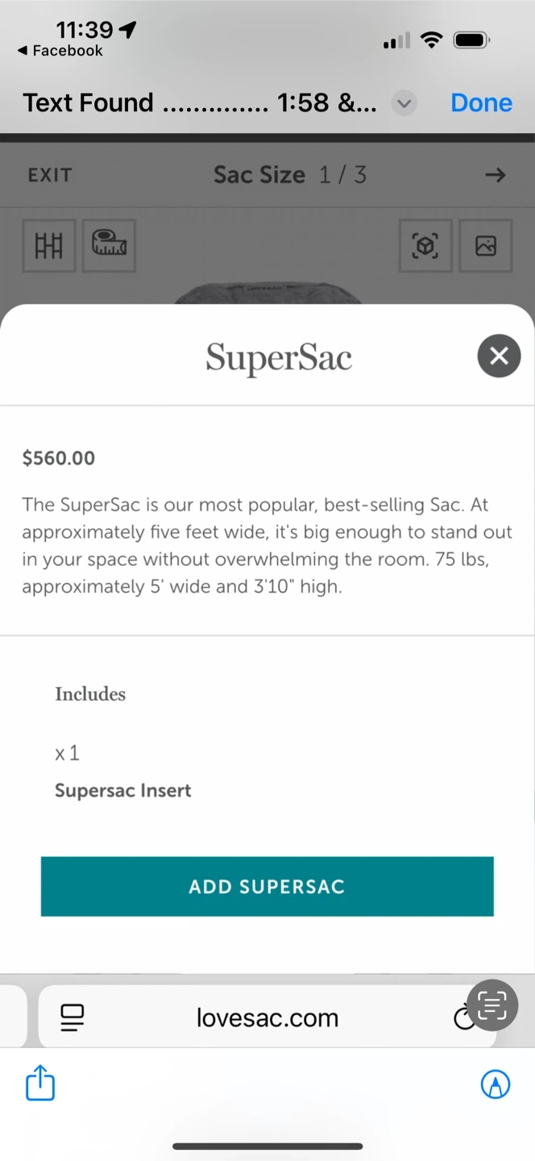
Task: Tap the share icon at bottom left
Action: (40, 1083)
